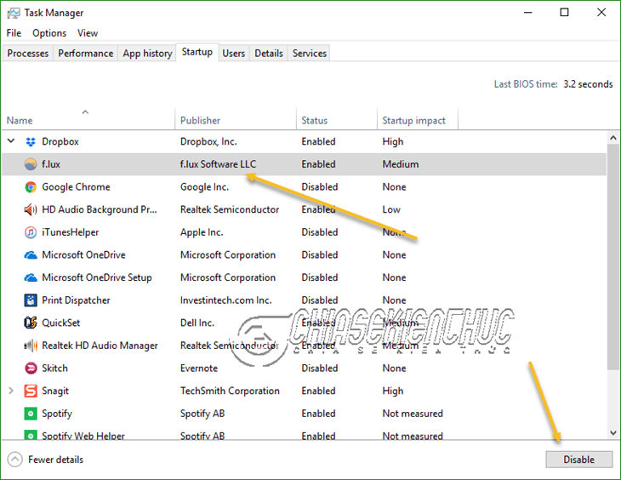The height and width of the screenshot is (480, 621).
Task: Open the File menu
Action: [14, 33]
